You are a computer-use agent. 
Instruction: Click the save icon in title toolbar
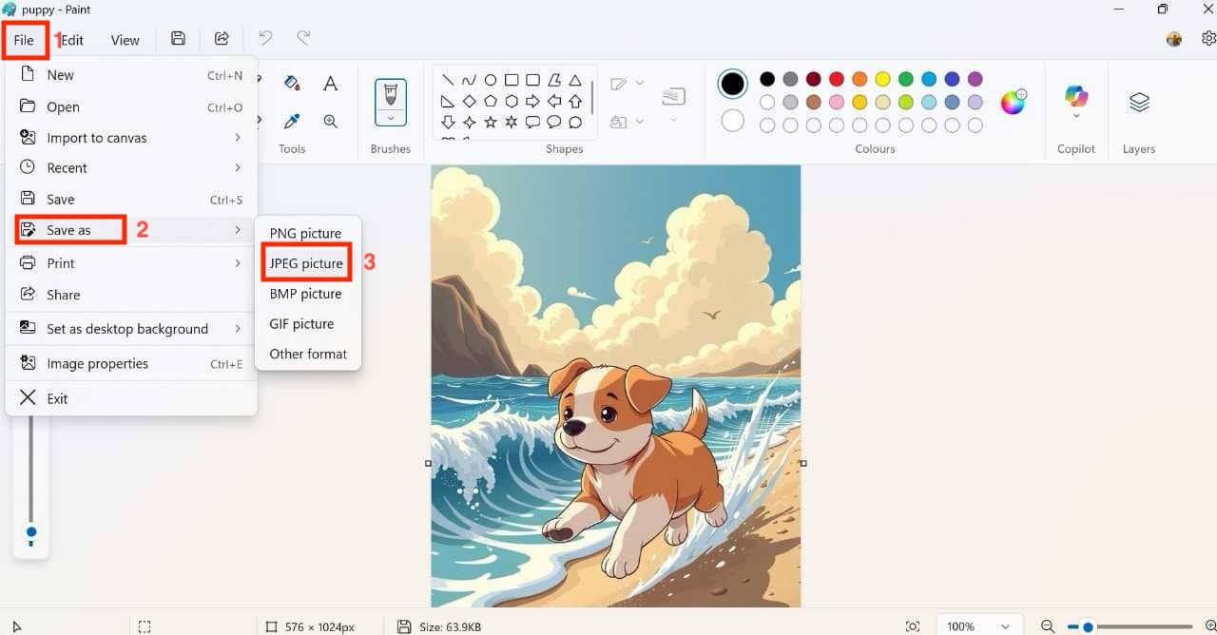[x=178, y=38]
